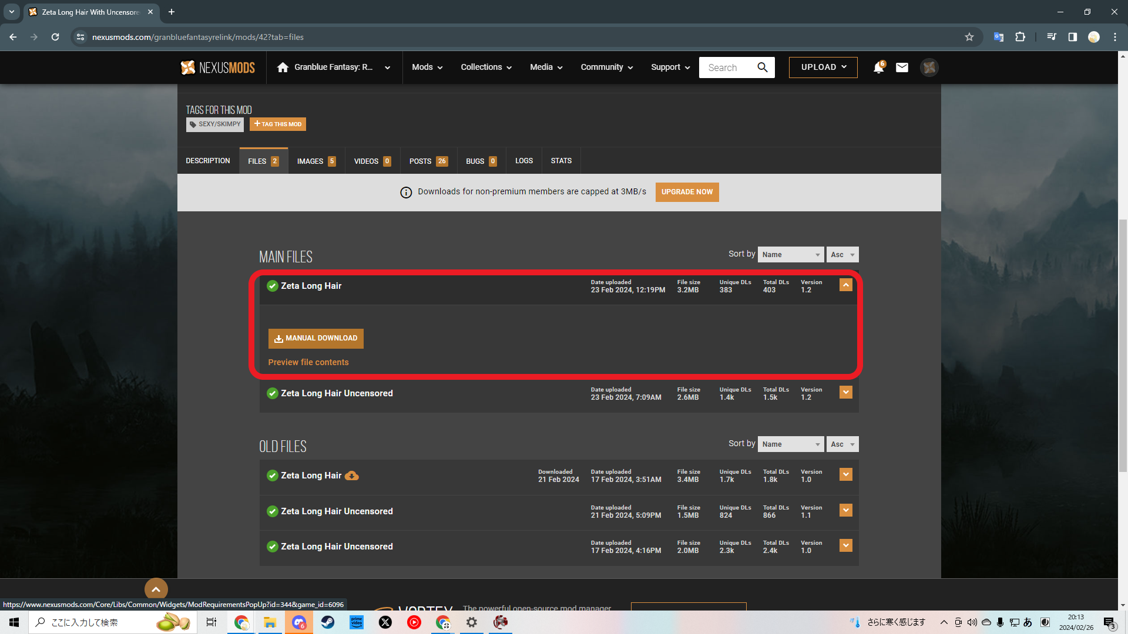The image size is (1128, 634).
Task: Switch to the Images tab
Action: (x=316, y=161)
